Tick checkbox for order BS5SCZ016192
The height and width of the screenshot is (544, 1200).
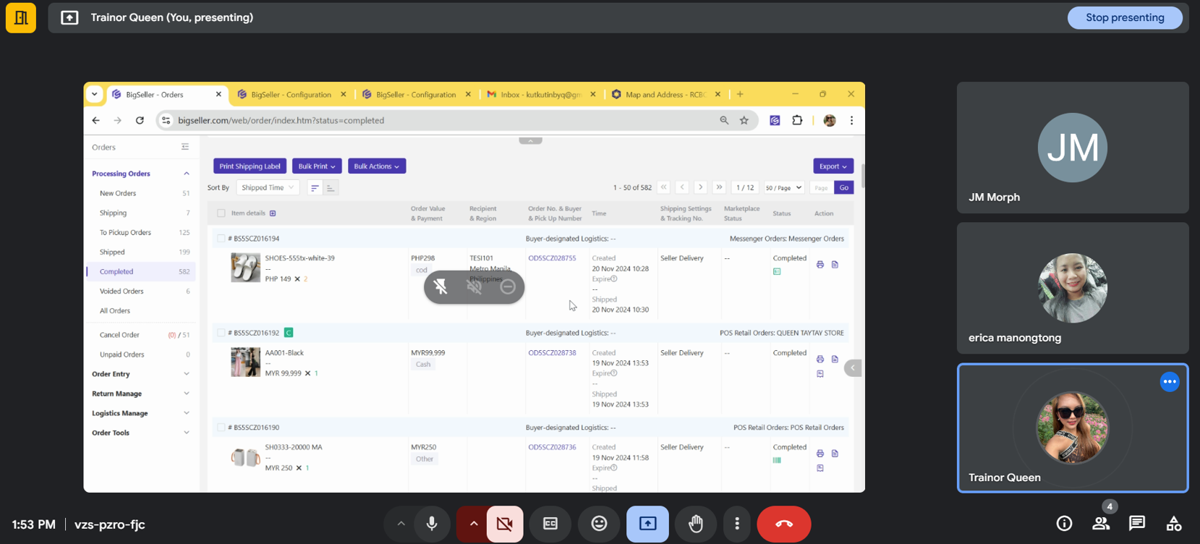click(x=221, y=333)
